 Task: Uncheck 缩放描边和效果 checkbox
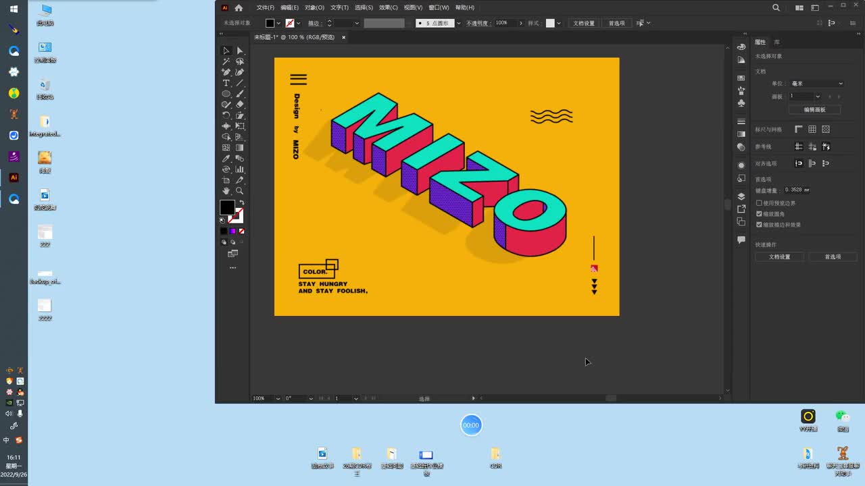[759, 225]
